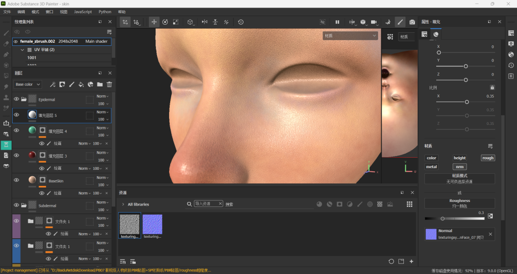Image resolution: width=517 pixels, height=274 pixels.
Task: Collapse the UV 平铺 (2) tree node
Action: (x=22, y=50)
